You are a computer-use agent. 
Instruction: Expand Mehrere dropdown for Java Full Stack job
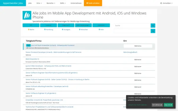[x=138, y=46]
